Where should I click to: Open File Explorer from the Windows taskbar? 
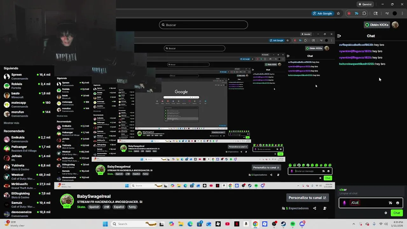point(181,224)
